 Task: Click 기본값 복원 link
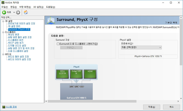171,23
